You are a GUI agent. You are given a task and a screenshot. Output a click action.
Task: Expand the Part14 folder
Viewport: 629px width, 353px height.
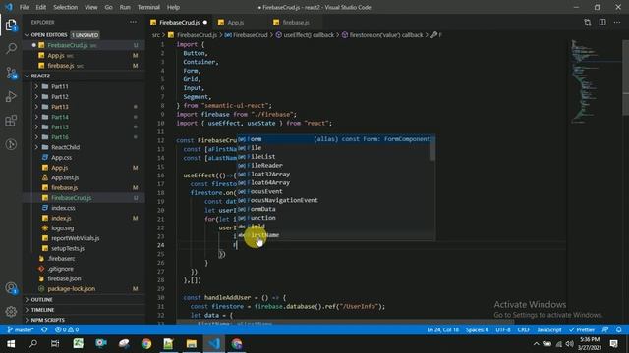[x=59, y=117]
